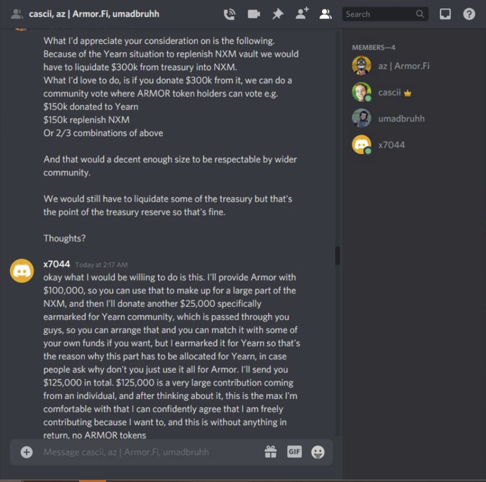Open the Help menu

pos(469,14)
